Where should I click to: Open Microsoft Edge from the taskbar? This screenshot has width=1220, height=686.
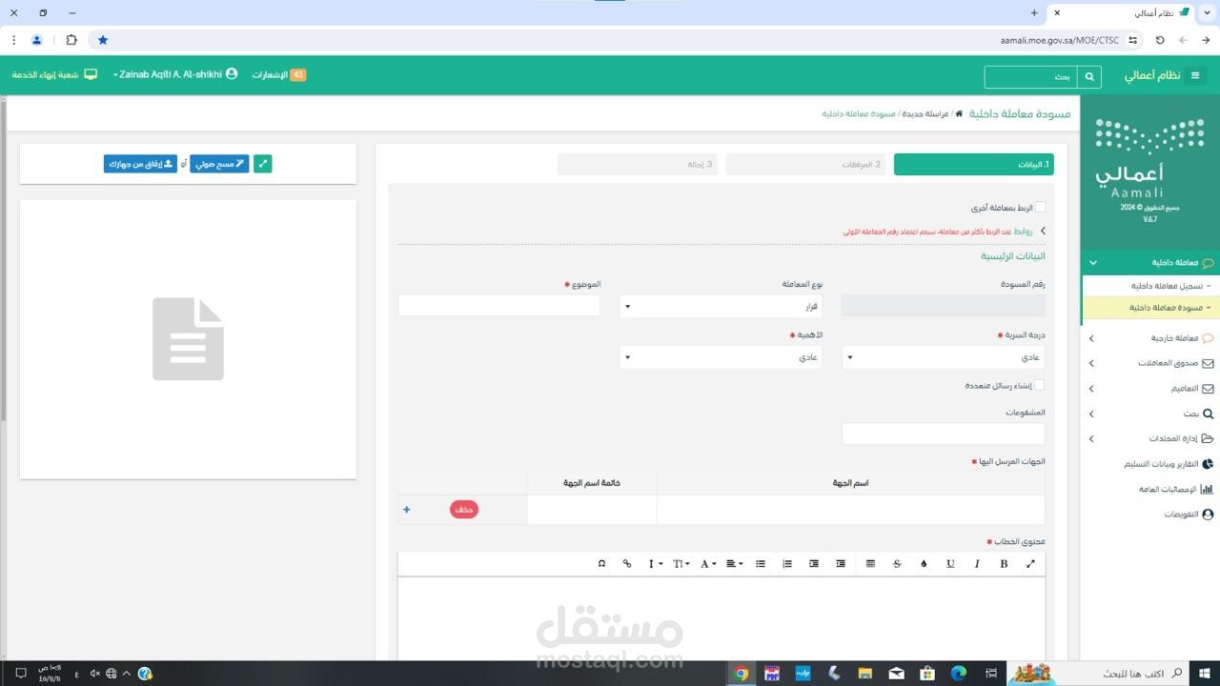[x=959, y=674]
